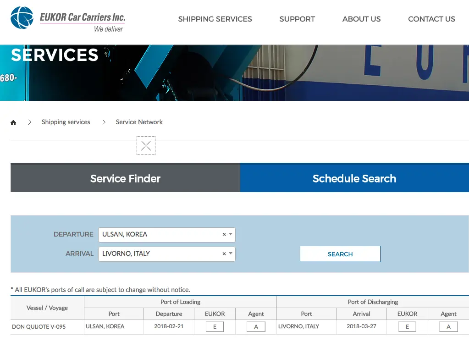Viewport: 469px width, 342px height.
Task: Open the About Us menu
Action: pos(361,19)
